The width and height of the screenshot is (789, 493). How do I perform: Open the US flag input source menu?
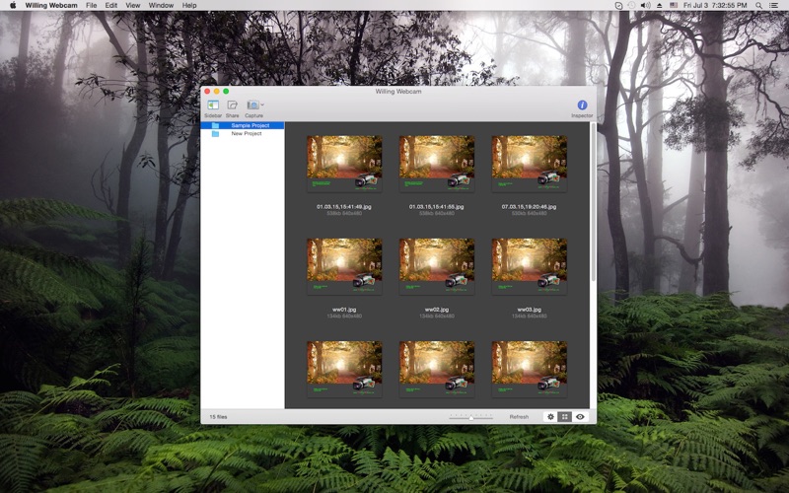point(674,5)
